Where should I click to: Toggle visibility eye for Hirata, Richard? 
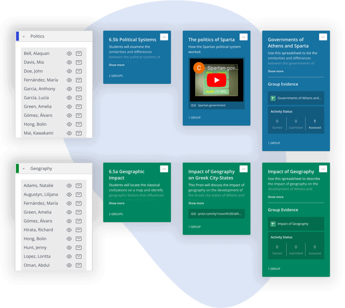(x=69, y=230)
